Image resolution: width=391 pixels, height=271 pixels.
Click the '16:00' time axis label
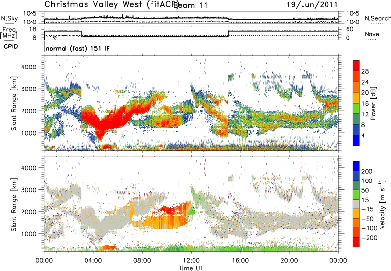[240, 261]
